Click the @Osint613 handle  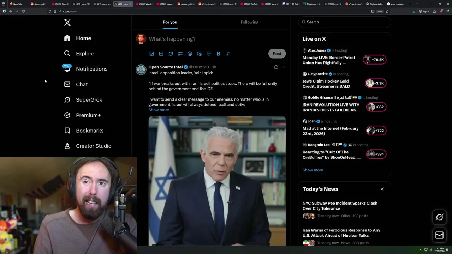(x=199, y=67)
